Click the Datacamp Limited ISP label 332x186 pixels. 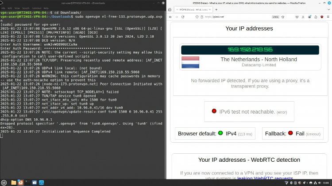tap(259, 65)
